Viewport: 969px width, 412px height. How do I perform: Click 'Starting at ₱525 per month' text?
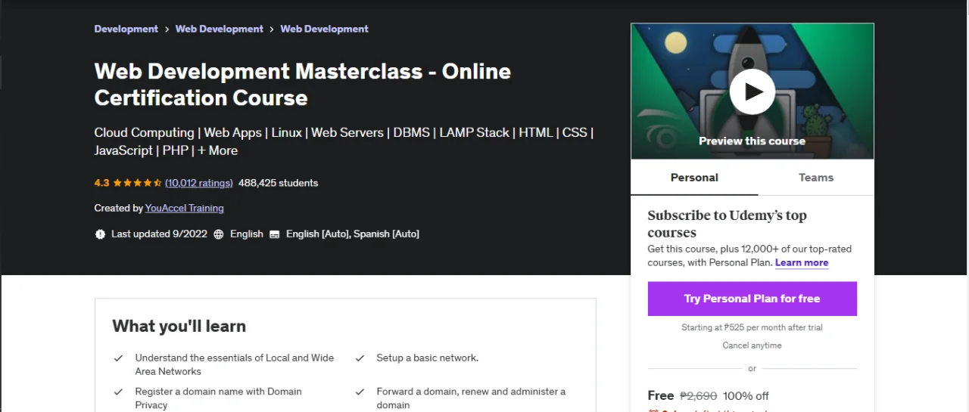click(x=752, y=327)
